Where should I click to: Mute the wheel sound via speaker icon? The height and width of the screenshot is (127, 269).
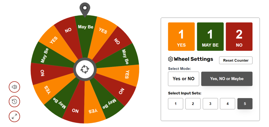point(14,87)
